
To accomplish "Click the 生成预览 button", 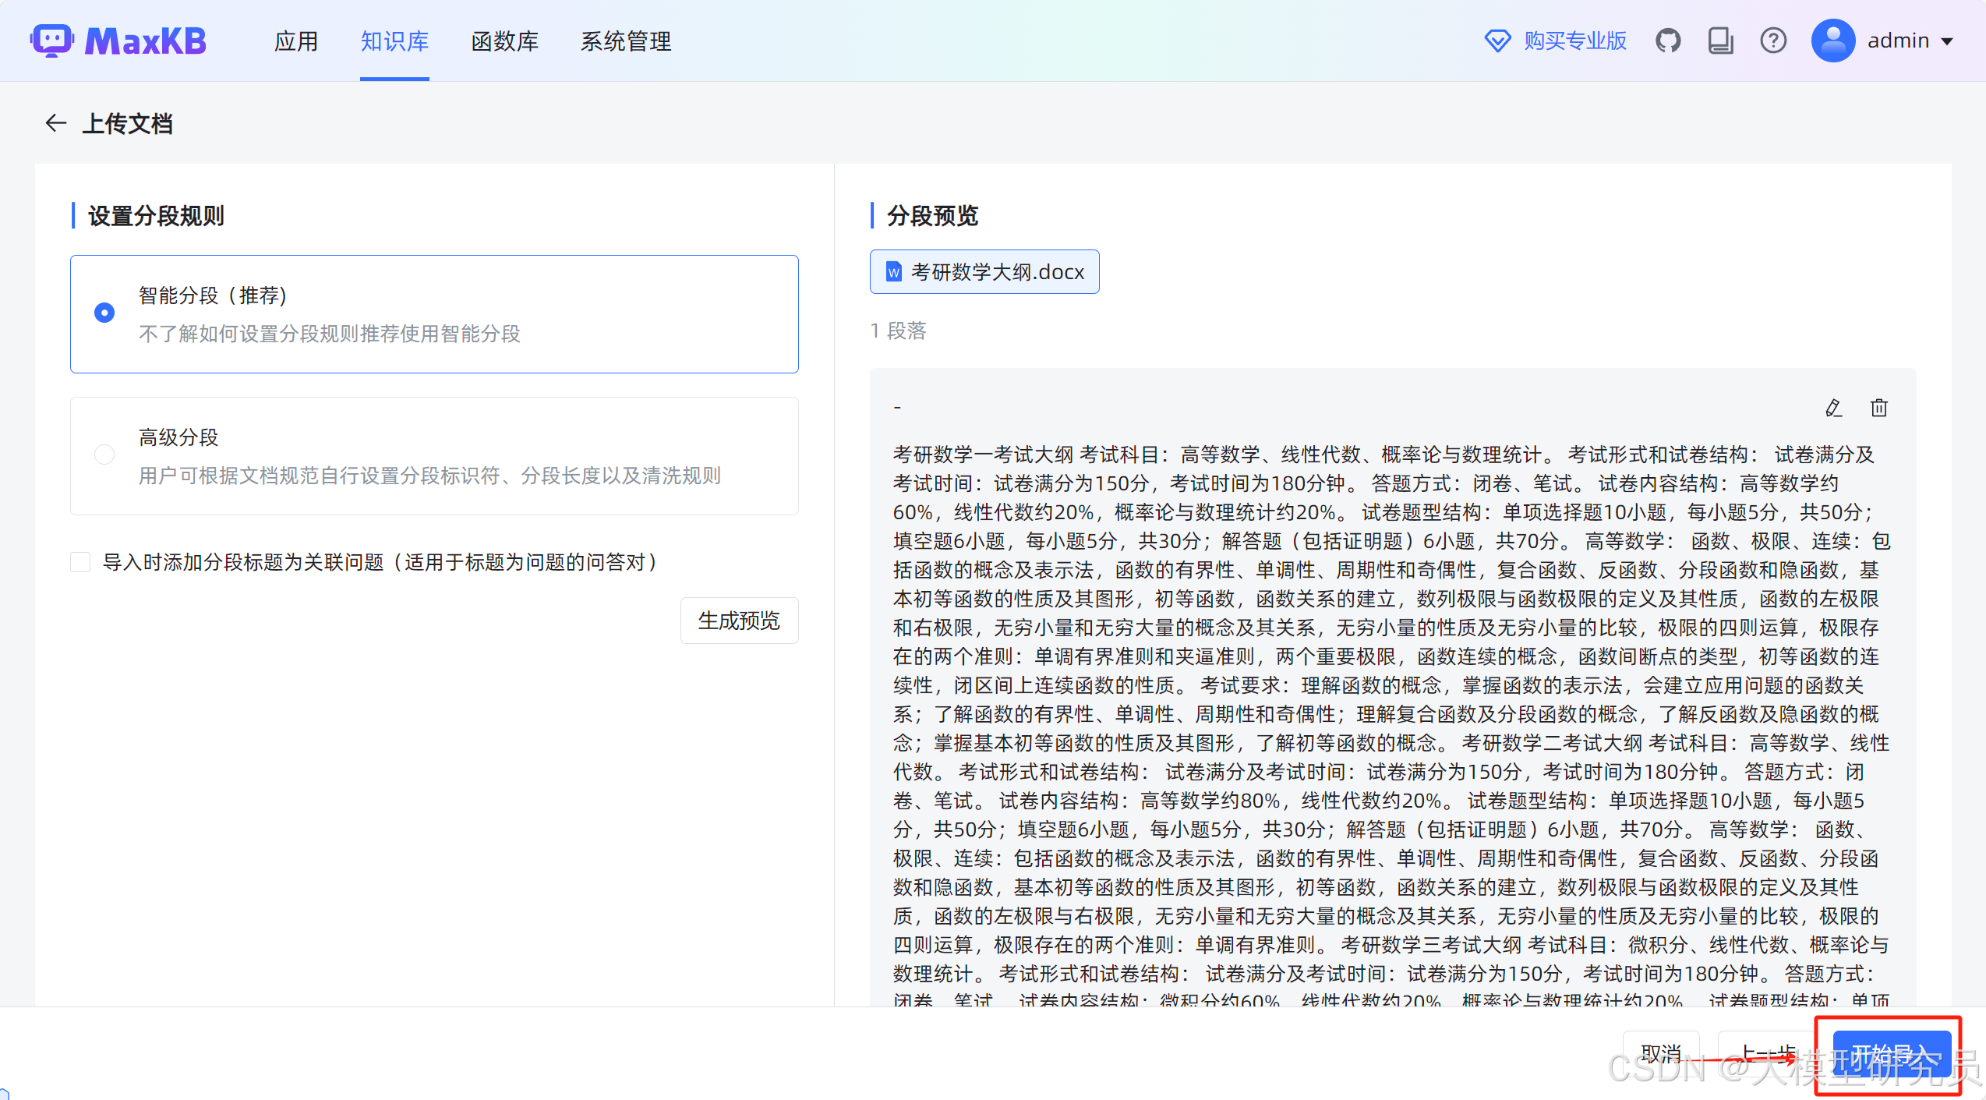I will coord(739,621).
